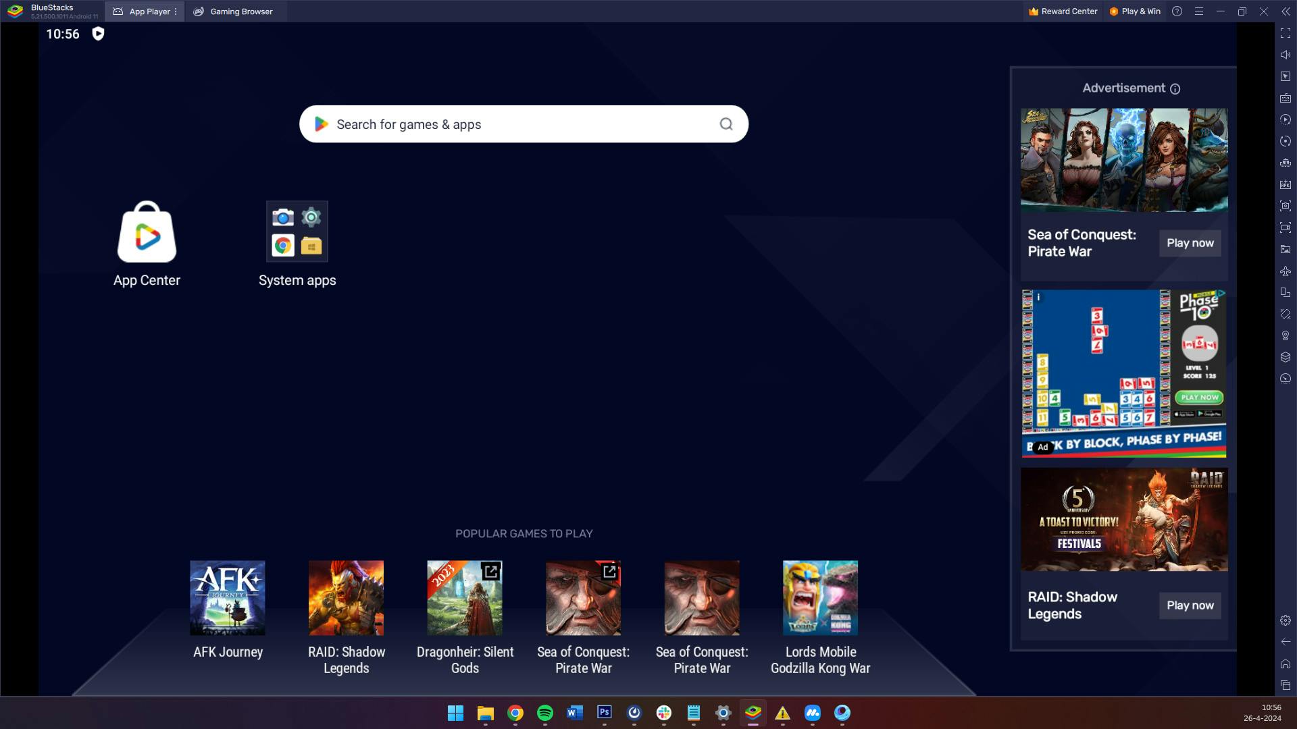Open the System apps folder
The width and height of the screenshot is (1297, 729).
(297, 232)
